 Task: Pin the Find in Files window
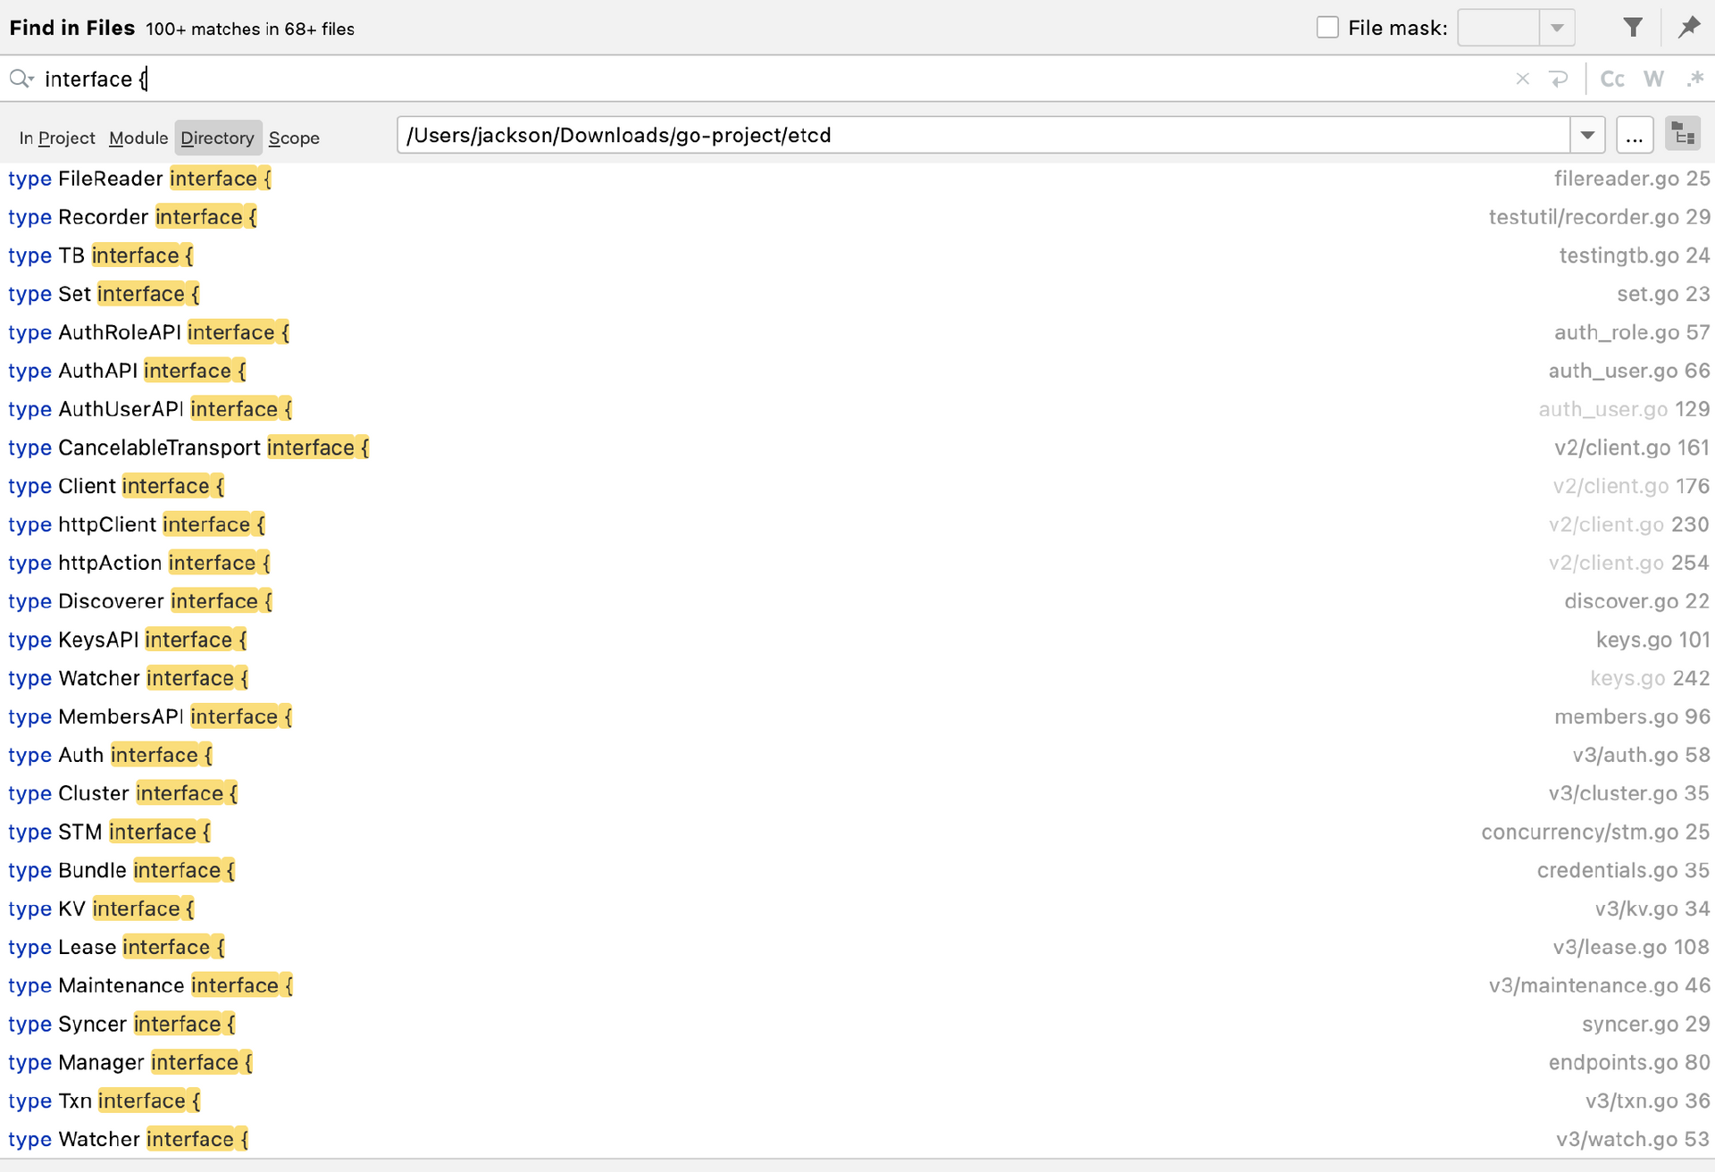point(1688,28)
